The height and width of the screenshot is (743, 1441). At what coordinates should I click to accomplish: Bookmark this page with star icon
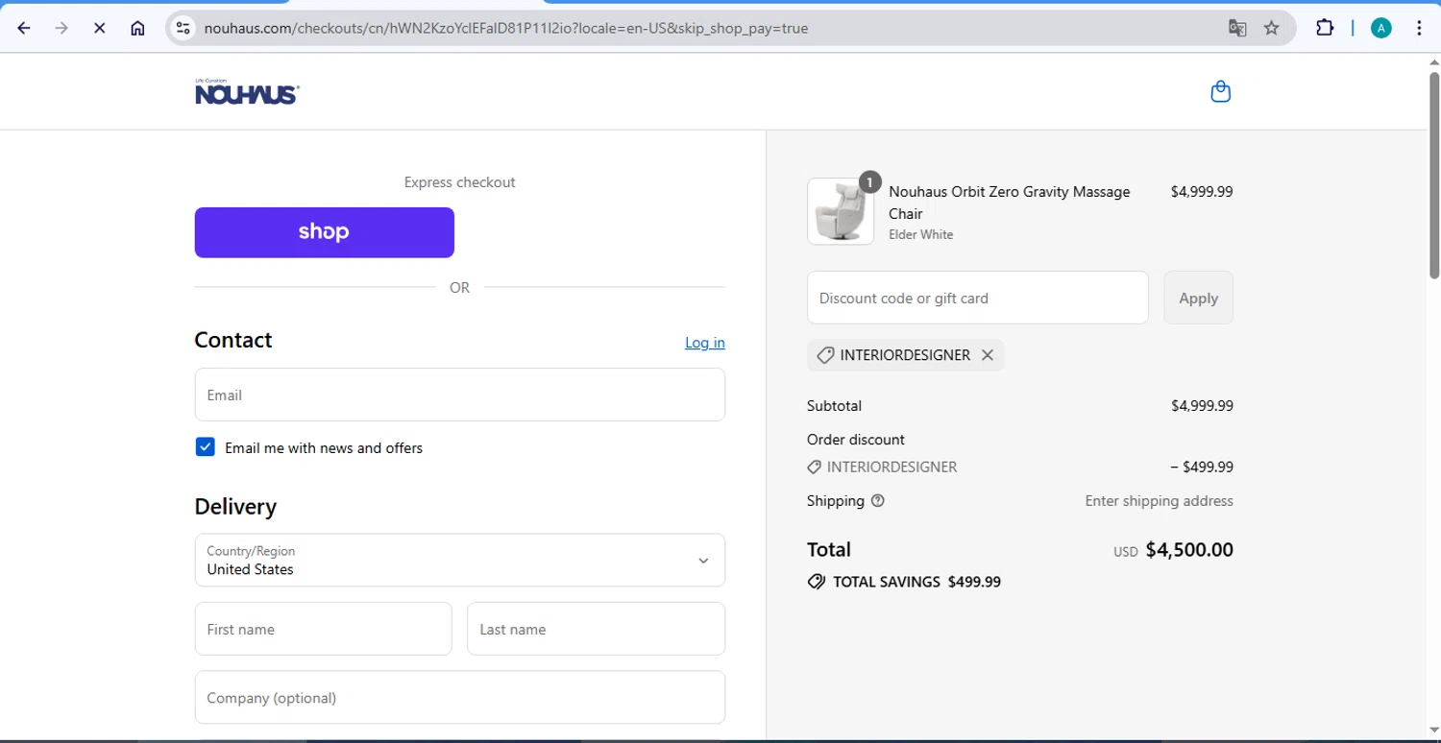tap(1272, 28)
